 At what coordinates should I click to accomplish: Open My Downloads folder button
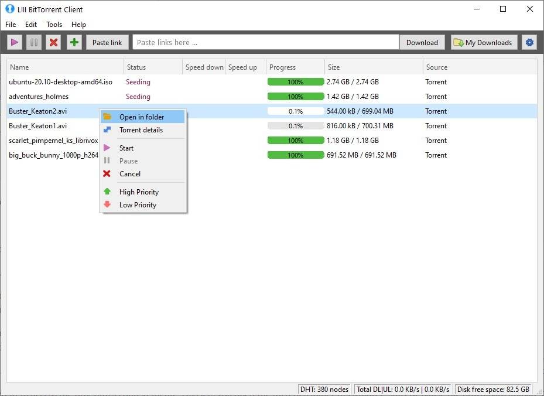coord(484,42)
